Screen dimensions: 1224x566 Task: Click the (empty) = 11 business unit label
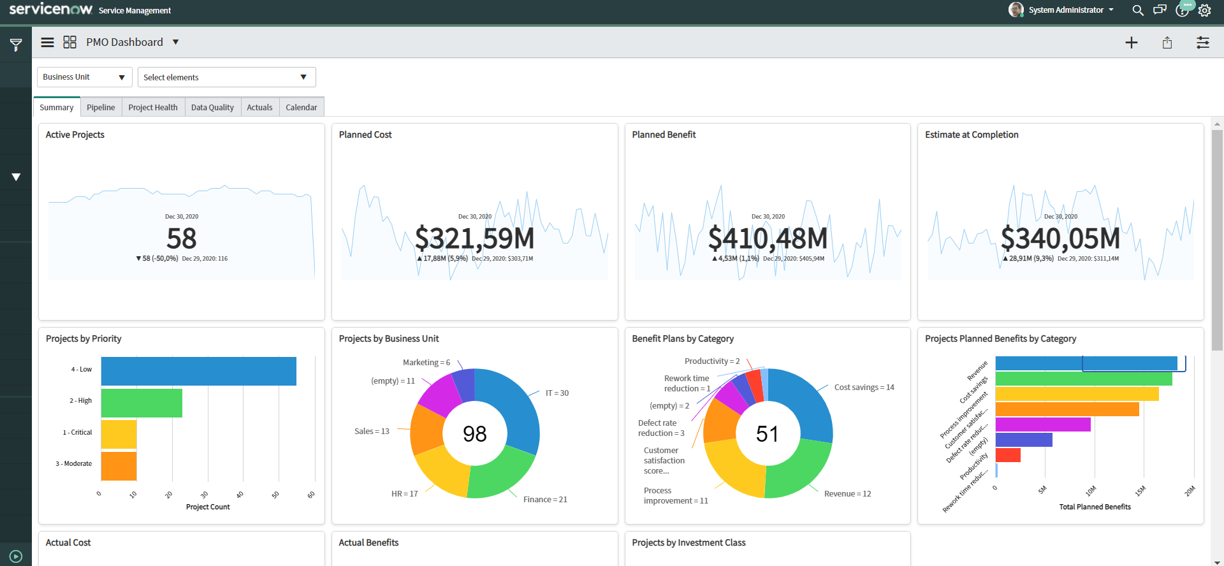pyautogui.click(x=393, y=381)
